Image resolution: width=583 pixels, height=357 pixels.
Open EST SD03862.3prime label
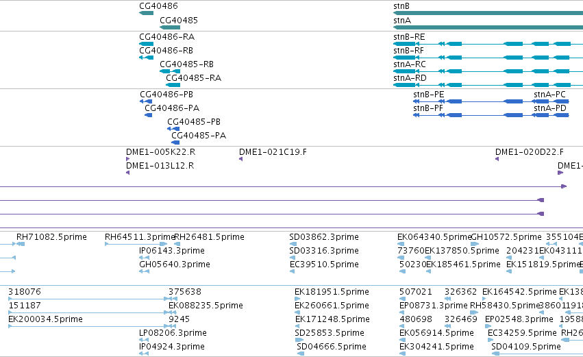pos(324,237)
